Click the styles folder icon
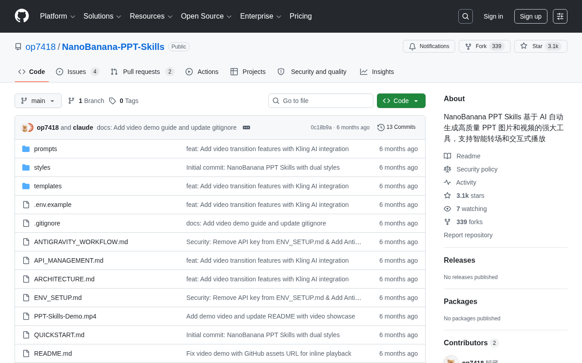Image resolution: width=582 pixels, height=363 pixels. pyautogui.click(x=26, y=167)
